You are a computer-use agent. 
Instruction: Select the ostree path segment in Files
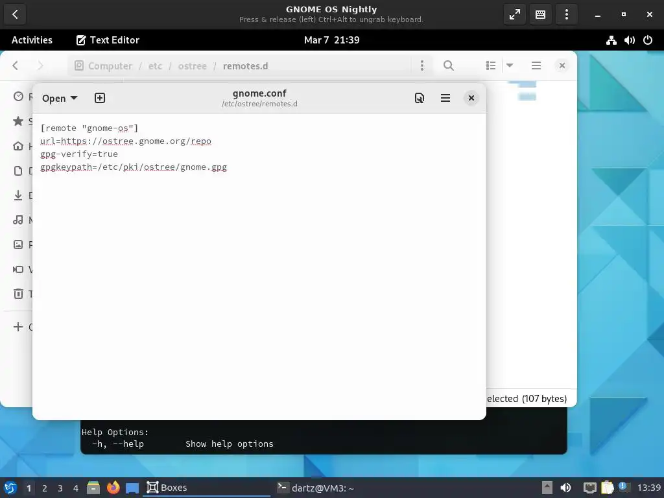pos(192,66)
